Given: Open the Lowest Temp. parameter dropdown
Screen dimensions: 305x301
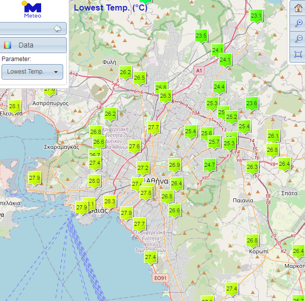Looking at the screenshot, I should [x=33, y=72].
